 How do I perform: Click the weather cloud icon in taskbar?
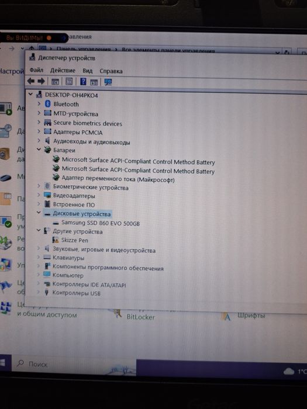(x=289, y=371)
